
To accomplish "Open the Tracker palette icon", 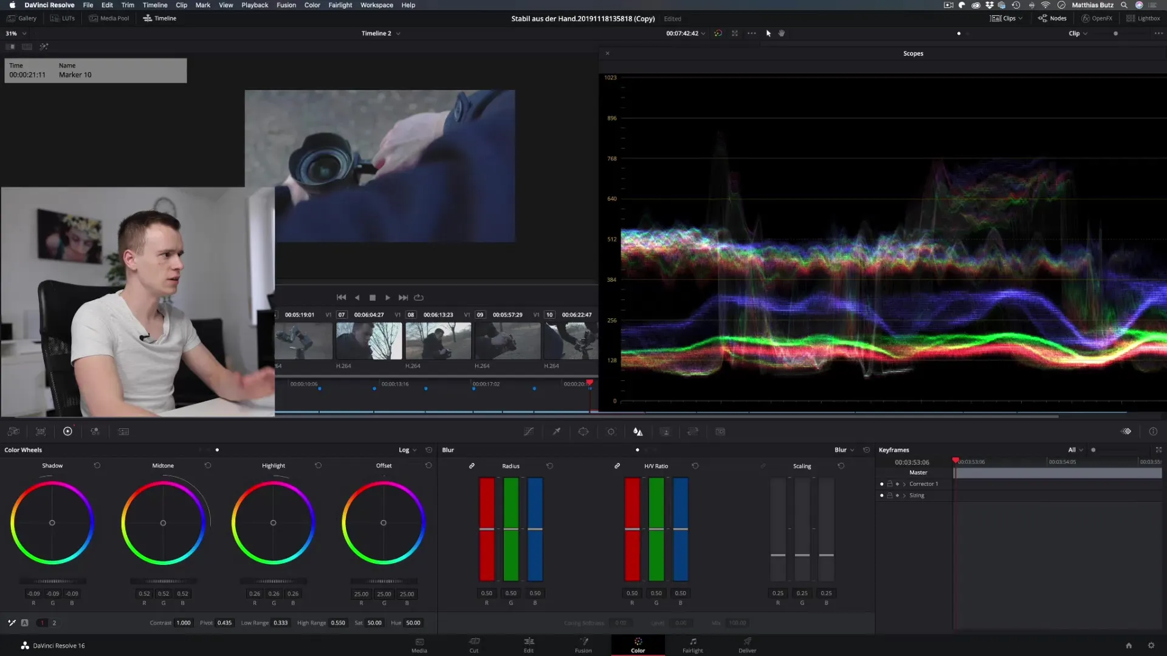I will (611, 431).
